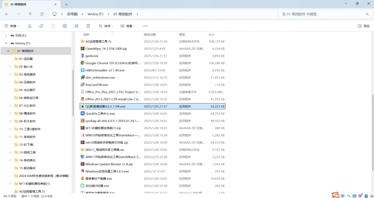Click the Google Chrome installer icon
The width and height of the screenshot is (374, 198).
coord(82,63)
